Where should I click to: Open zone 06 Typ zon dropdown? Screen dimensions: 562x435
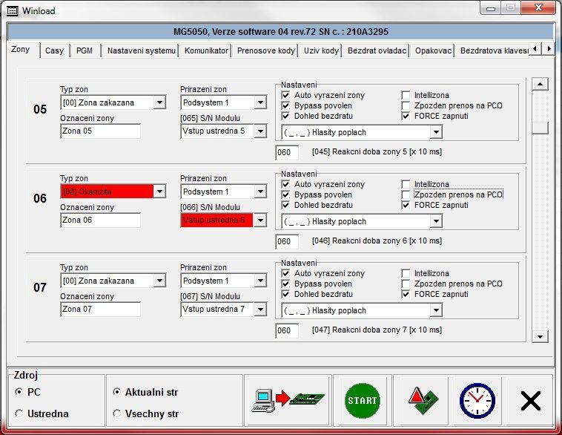coord(159,192)
